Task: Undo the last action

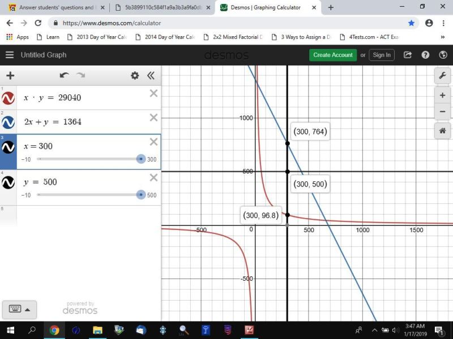Action: (64, 76)
